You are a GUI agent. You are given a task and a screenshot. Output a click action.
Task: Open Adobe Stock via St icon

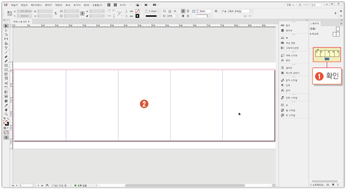[115, 5]
